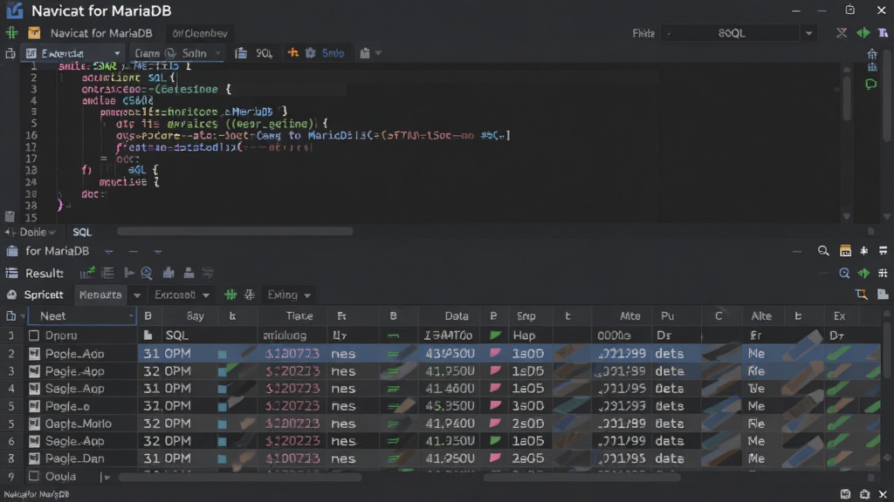
Task: Click the trash icon left of the editor
Action: [10, 216]
